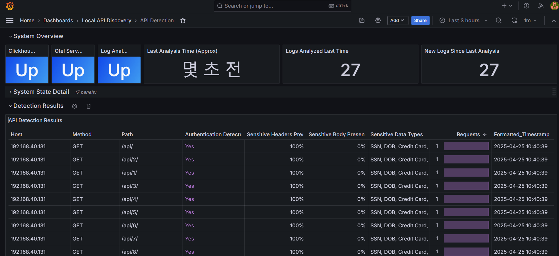
Task: Open the Detection Results row options gear
Action: (75, 106)
